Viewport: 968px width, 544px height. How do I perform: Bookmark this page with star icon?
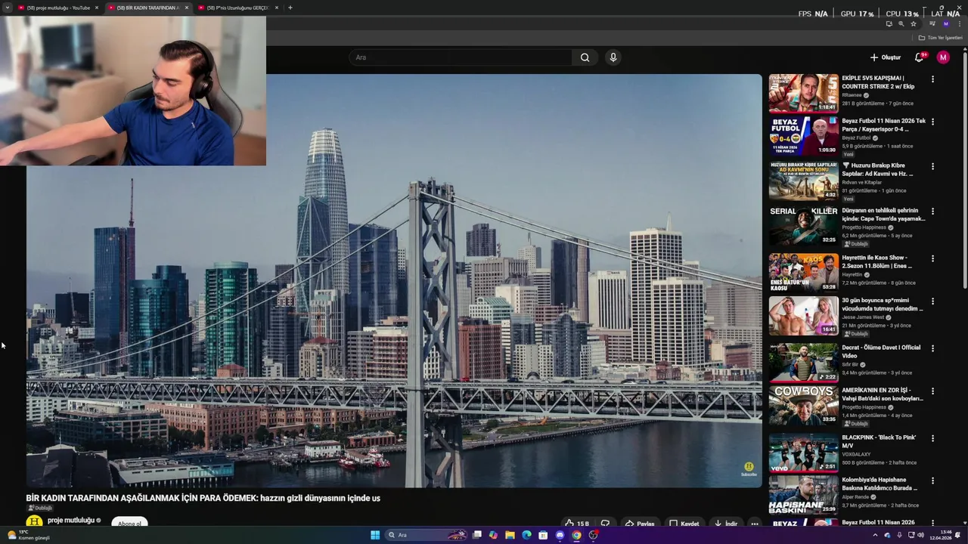click(x=914, y=23)
